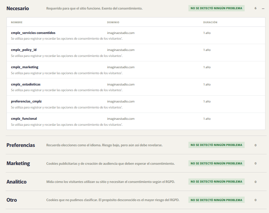Click the Otro status badge

[216, 200]
